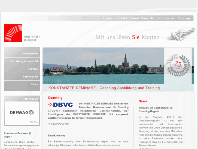Click the DBVC logo image
Screen dimensions: 198x149
click(x=60, y=105)
